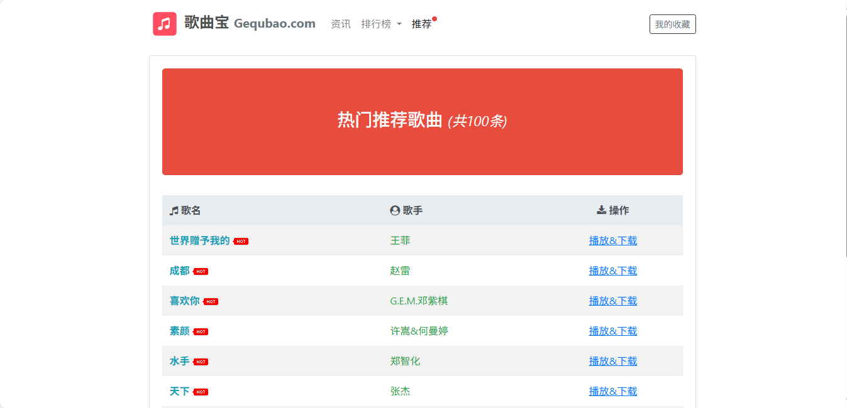Click the 热门推荐歌曲 red banner
This screenshot has height=408, width=847.
(422, 121)
